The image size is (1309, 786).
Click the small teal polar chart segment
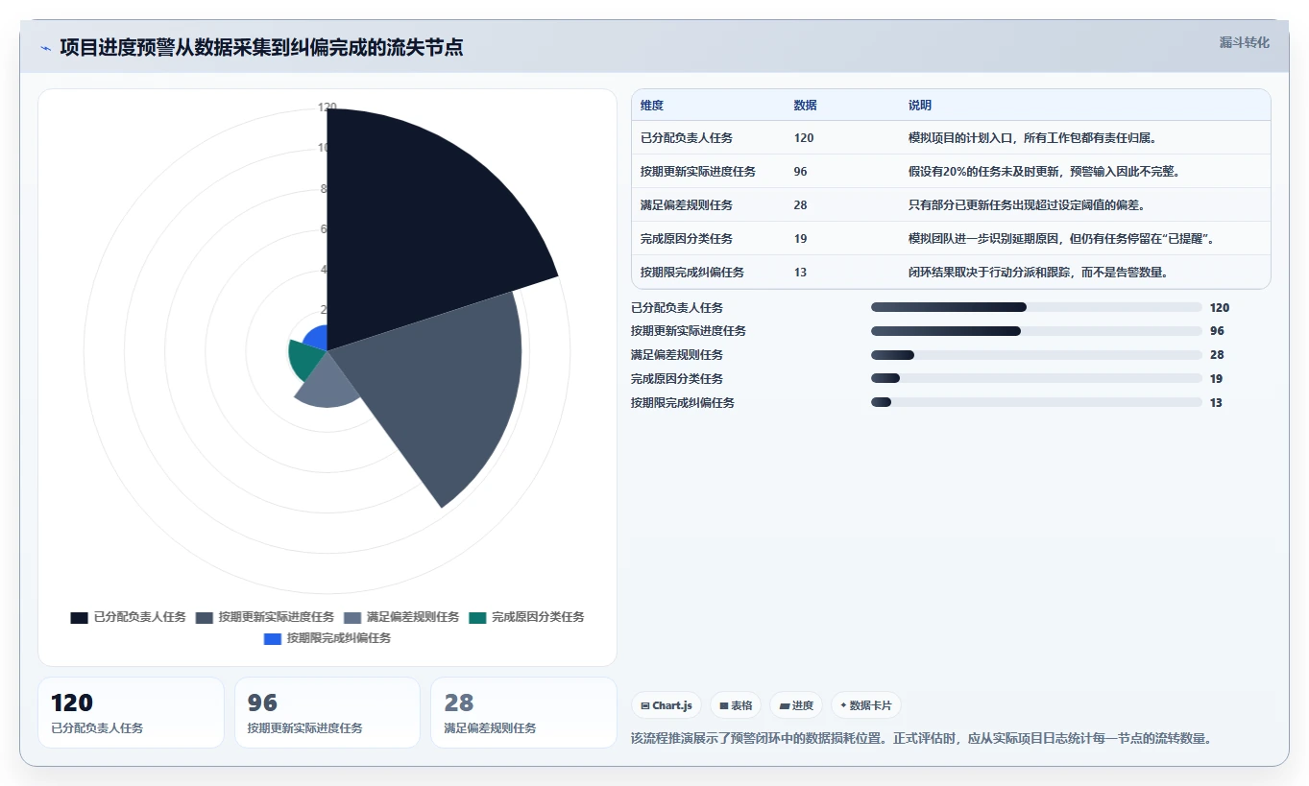[307, 359]
